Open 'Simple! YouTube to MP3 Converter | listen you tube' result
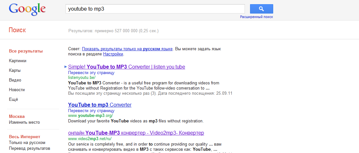The height and width of the screenshot is (153, 359). point(127,67)
